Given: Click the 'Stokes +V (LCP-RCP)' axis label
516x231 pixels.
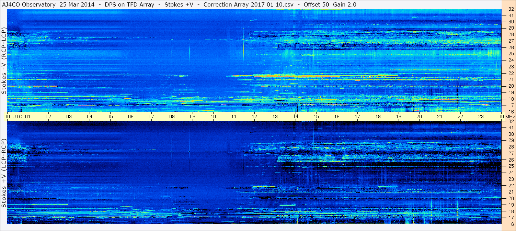Looking at the screenshot, I should [x=4, y=173].
